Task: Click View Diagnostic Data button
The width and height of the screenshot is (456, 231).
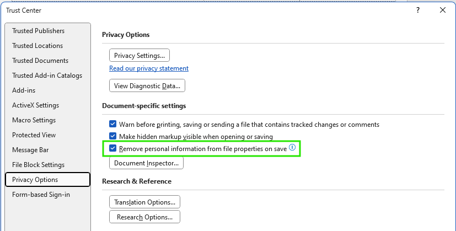Action: (x=147, y=85)
